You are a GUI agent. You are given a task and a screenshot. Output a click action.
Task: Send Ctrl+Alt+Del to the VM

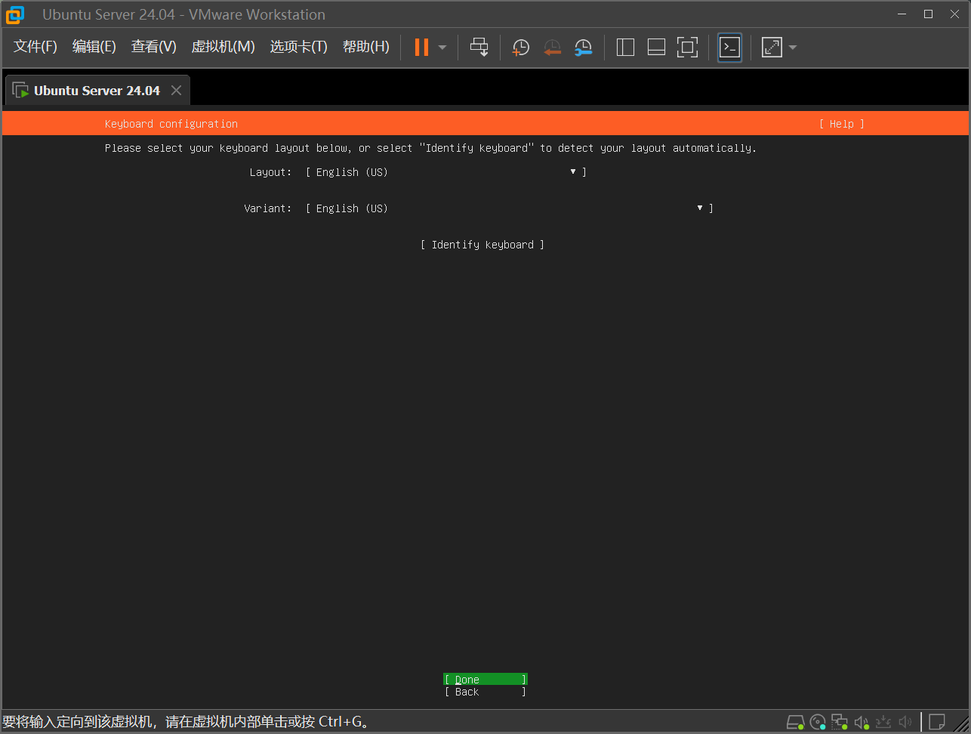(479, 47)
